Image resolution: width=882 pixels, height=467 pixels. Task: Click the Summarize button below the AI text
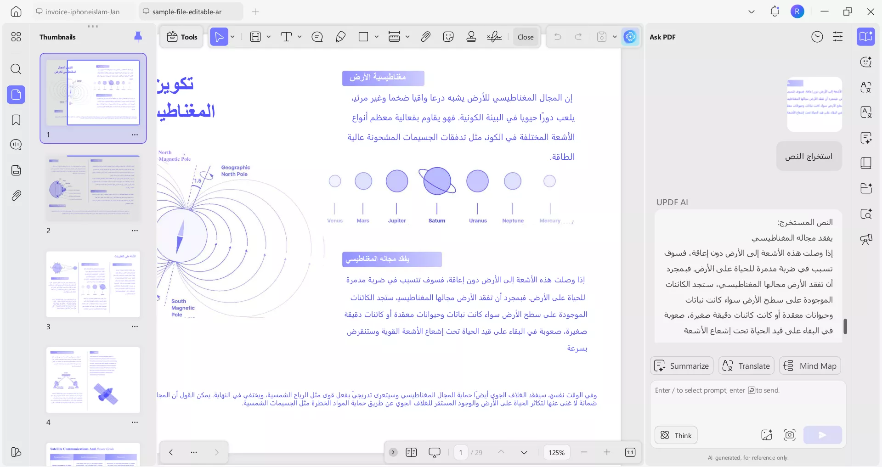click(x=682, y=366)
